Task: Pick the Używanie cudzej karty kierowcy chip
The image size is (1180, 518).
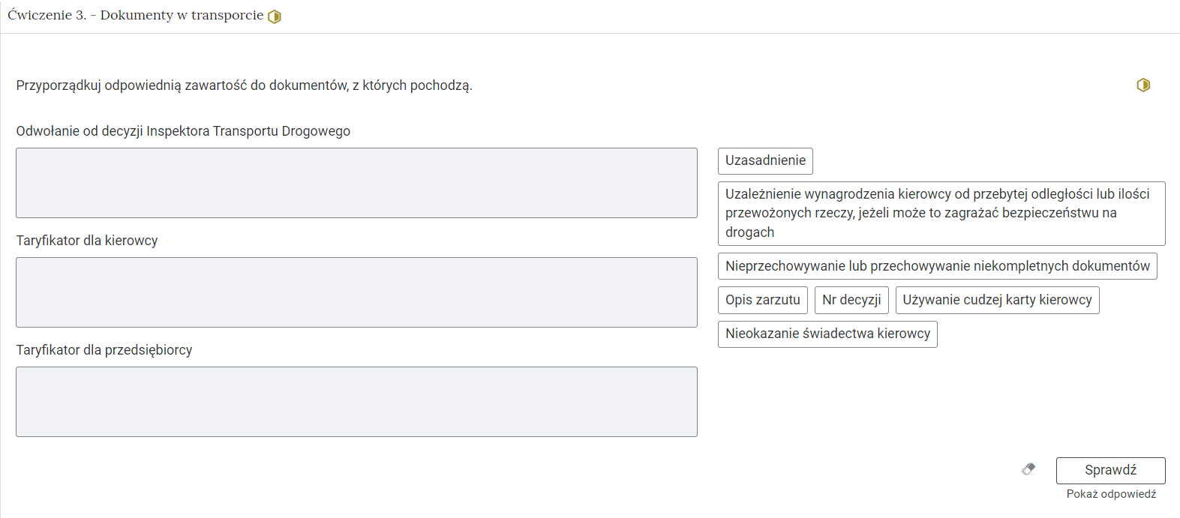Action: coord(997,300)
